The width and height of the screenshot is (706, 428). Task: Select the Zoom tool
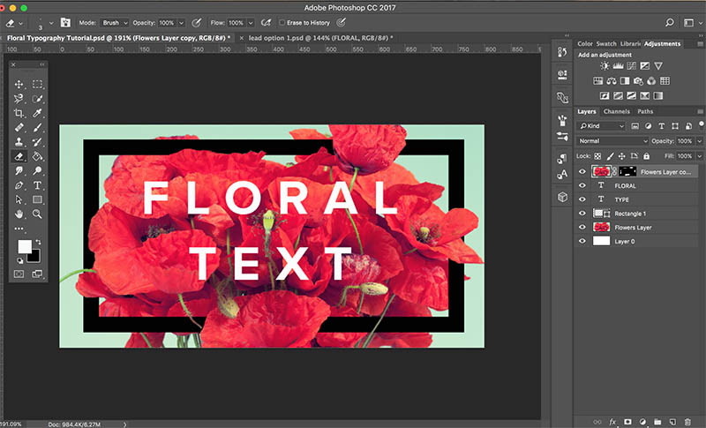(37, 214)
